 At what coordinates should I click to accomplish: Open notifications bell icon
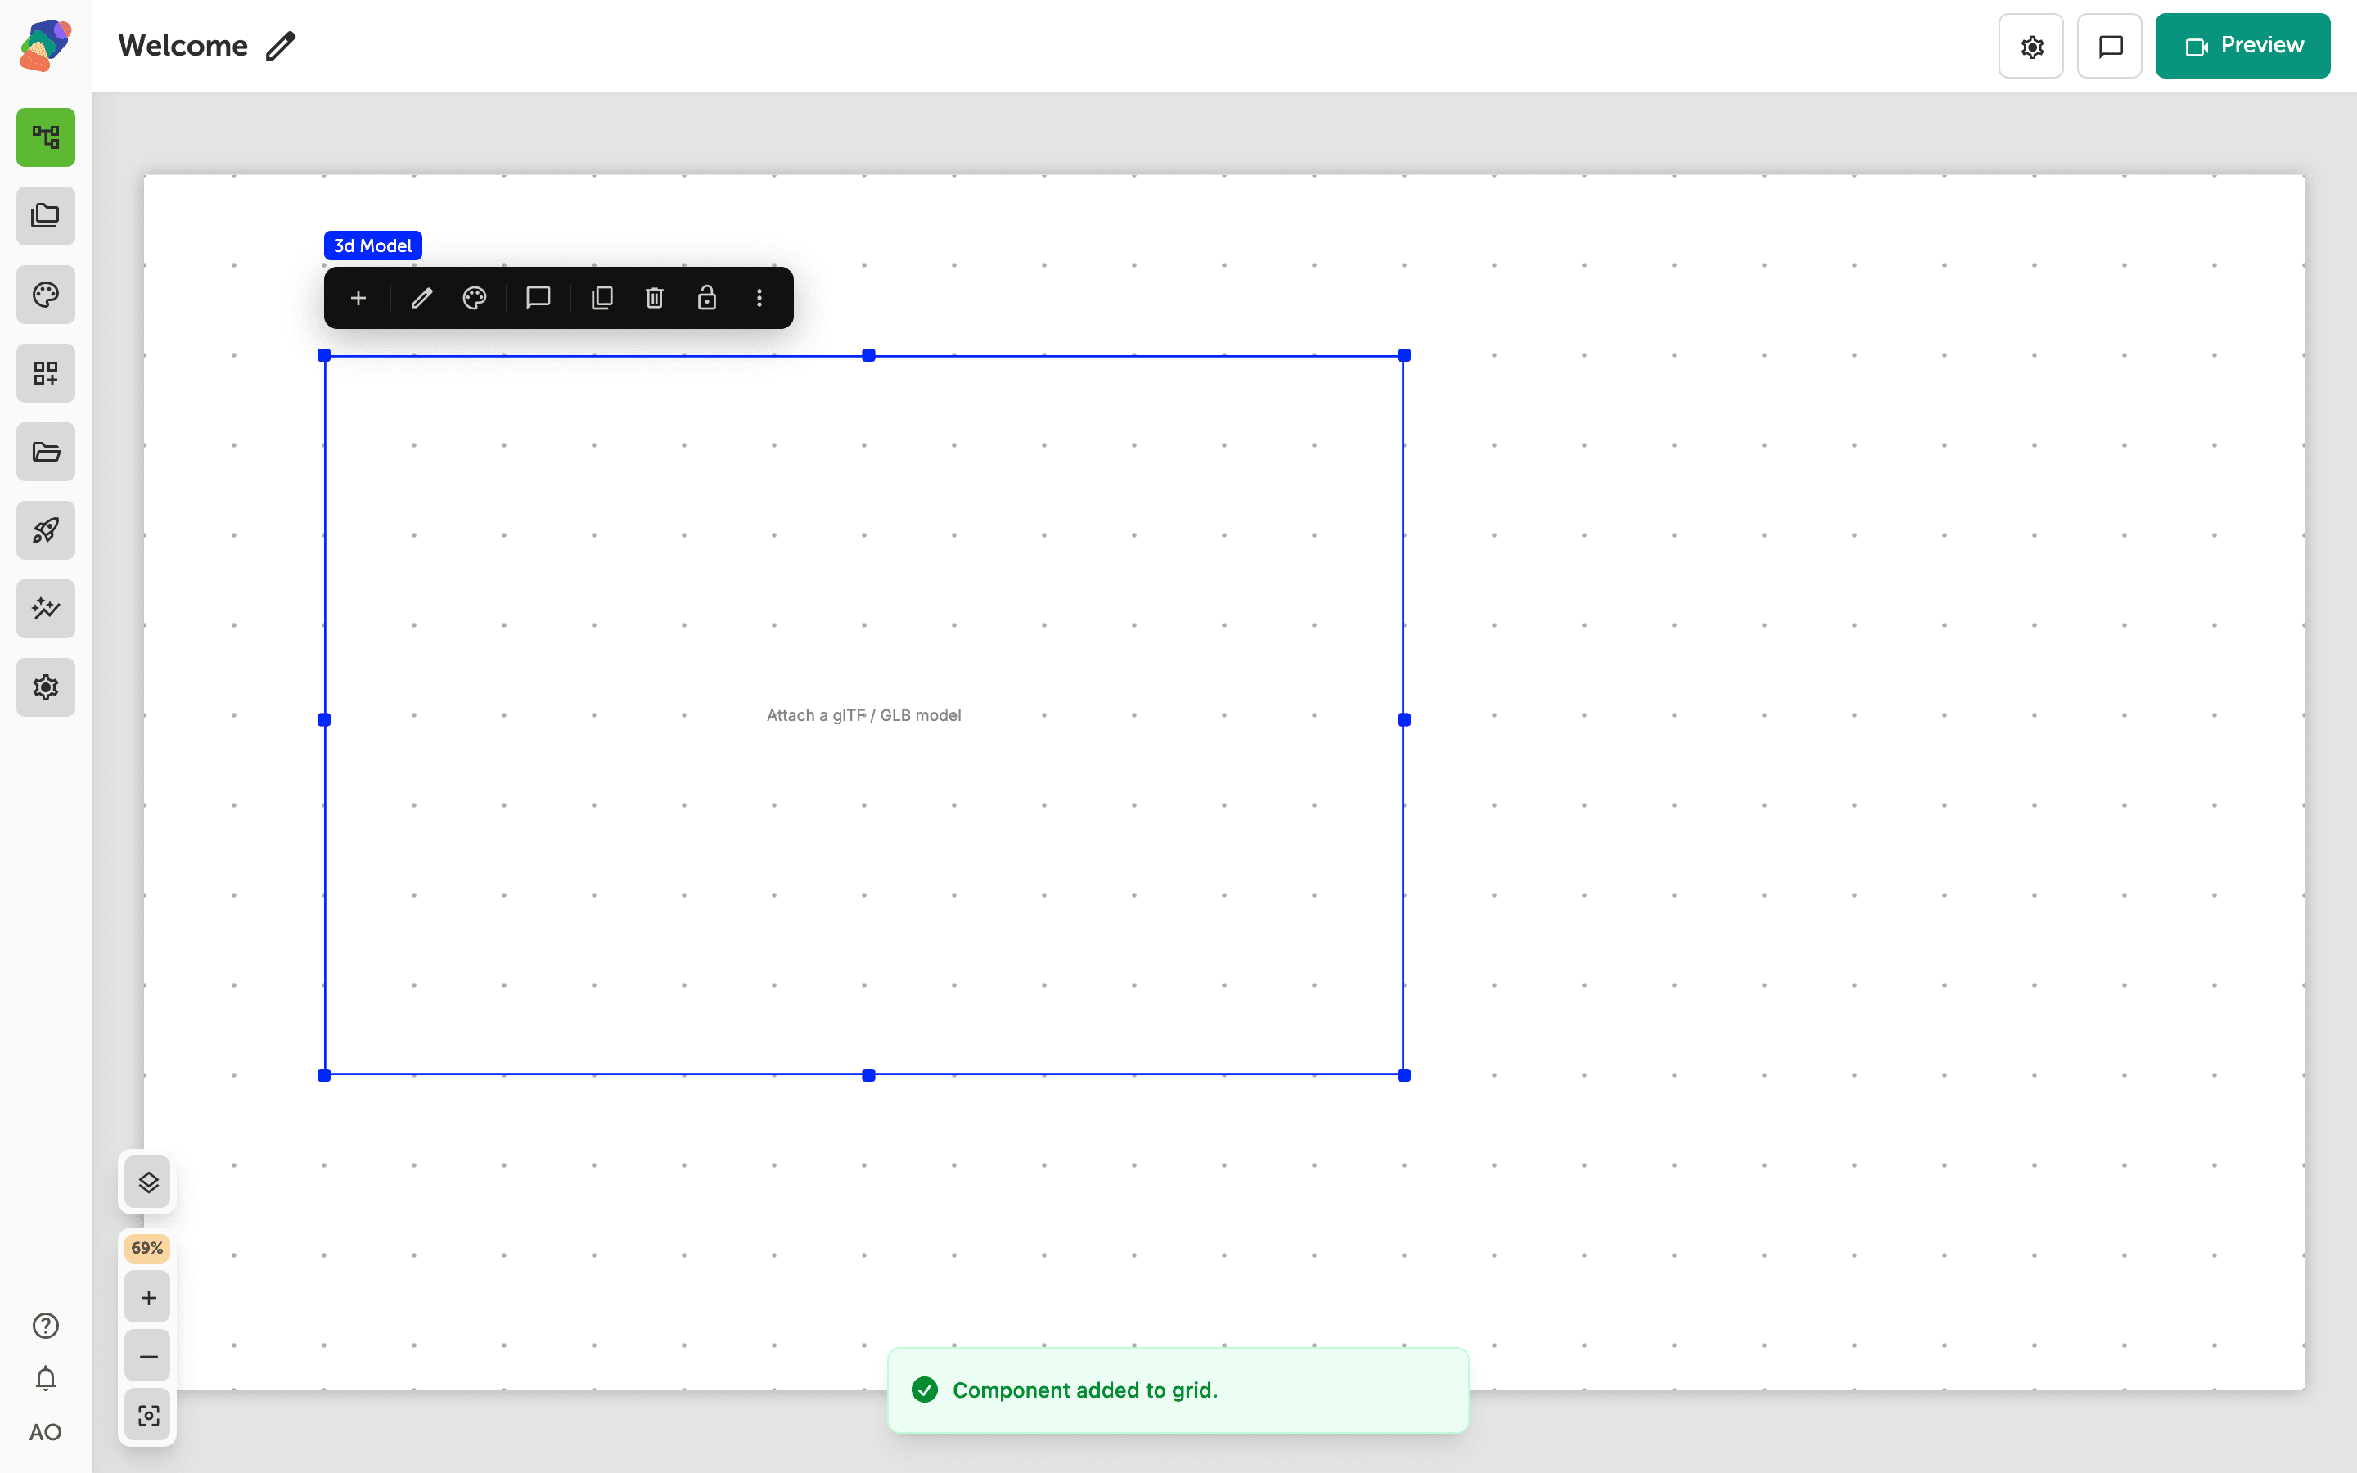click(46, 1379)
